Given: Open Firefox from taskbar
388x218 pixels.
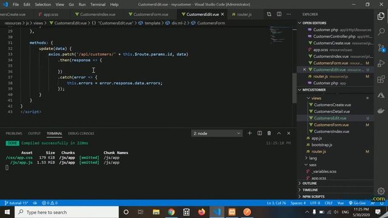Looking at the screenshot, I should coord(201,212).
